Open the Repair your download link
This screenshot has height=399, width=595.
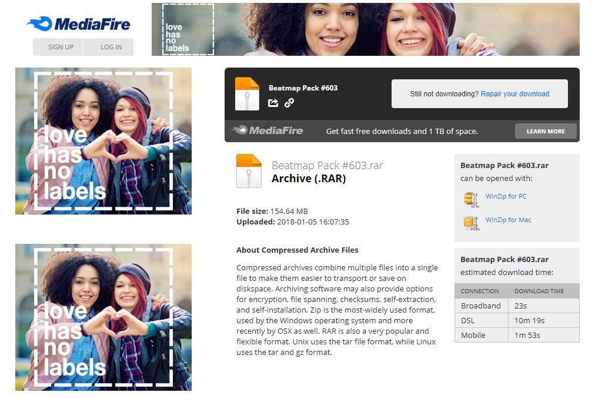click(515, 93)
